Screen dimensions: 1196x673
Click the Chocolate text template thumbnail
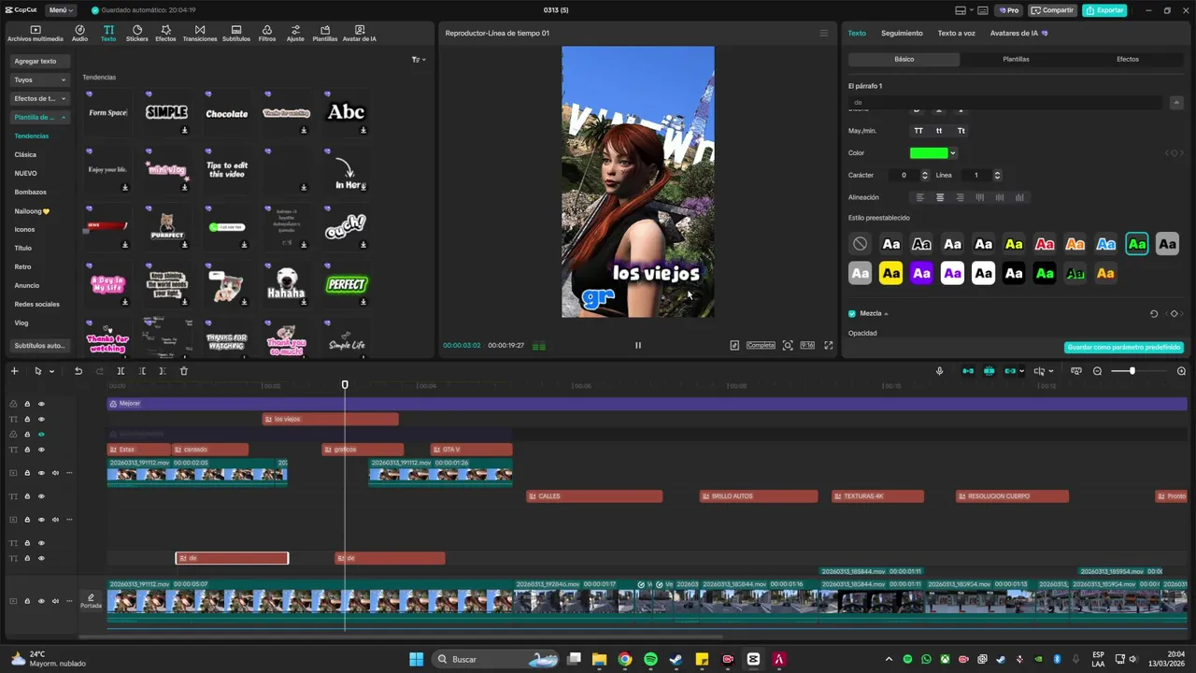coord(227,113)
